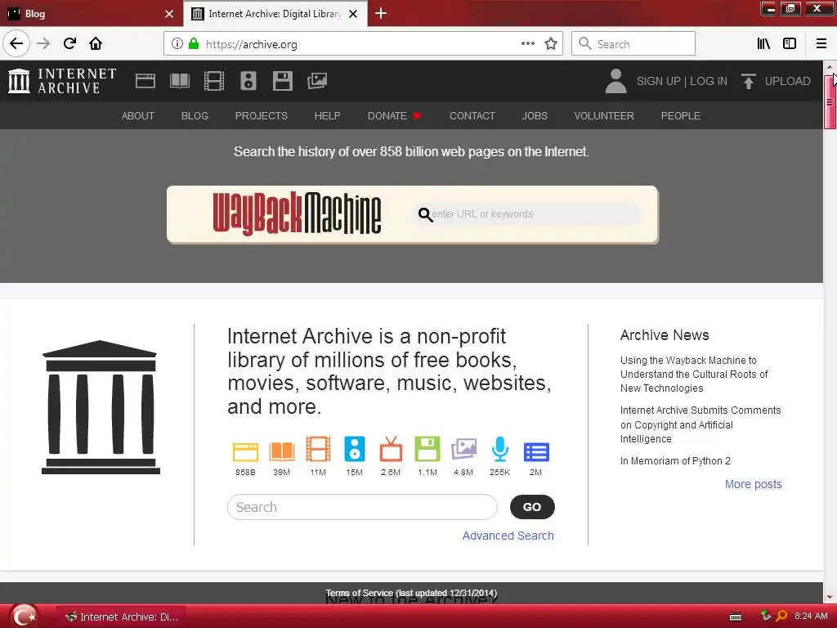
Task: Open the JOBS menu item
Action: pos(535,116)
